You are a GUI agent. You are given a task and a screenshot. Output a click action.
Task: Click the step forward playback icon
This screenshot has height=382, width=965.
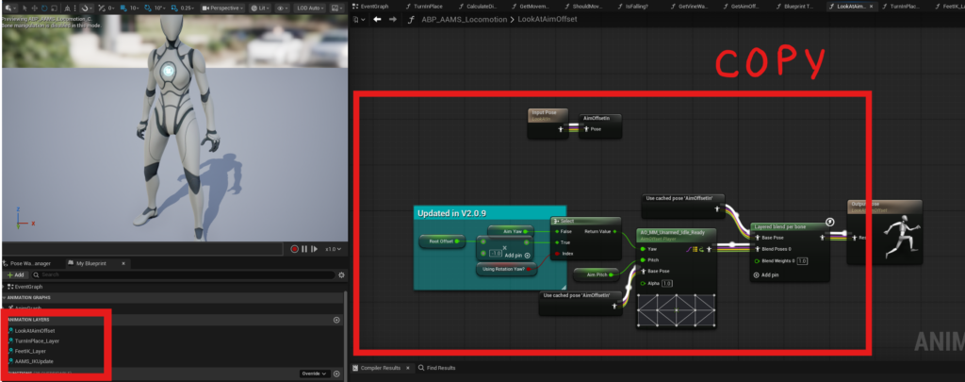pyautogui.click(x=314, y=248)
